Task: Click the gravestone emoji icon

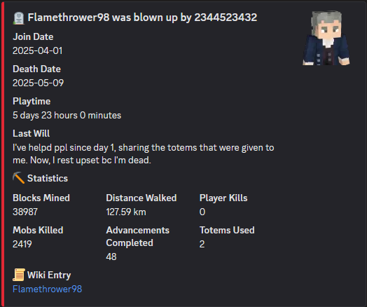Action: click(19, 18)
